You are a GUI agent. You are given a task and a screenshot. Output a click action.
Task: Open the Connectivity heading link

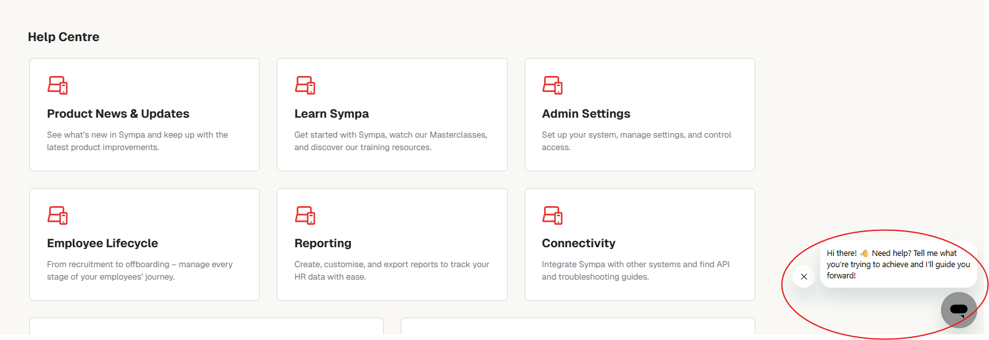click(578, 243)
